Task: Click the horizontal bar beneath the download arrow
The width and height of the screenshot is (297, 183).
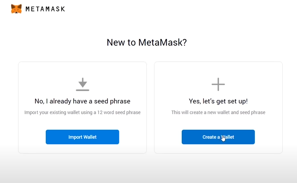Action: pos(83,90)
